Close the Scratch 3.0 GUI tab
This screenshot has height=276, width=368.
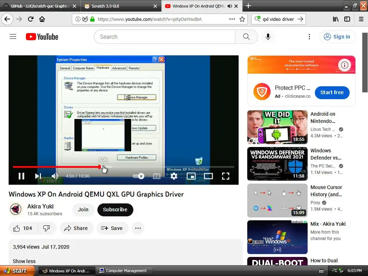(x=155, y=6)
